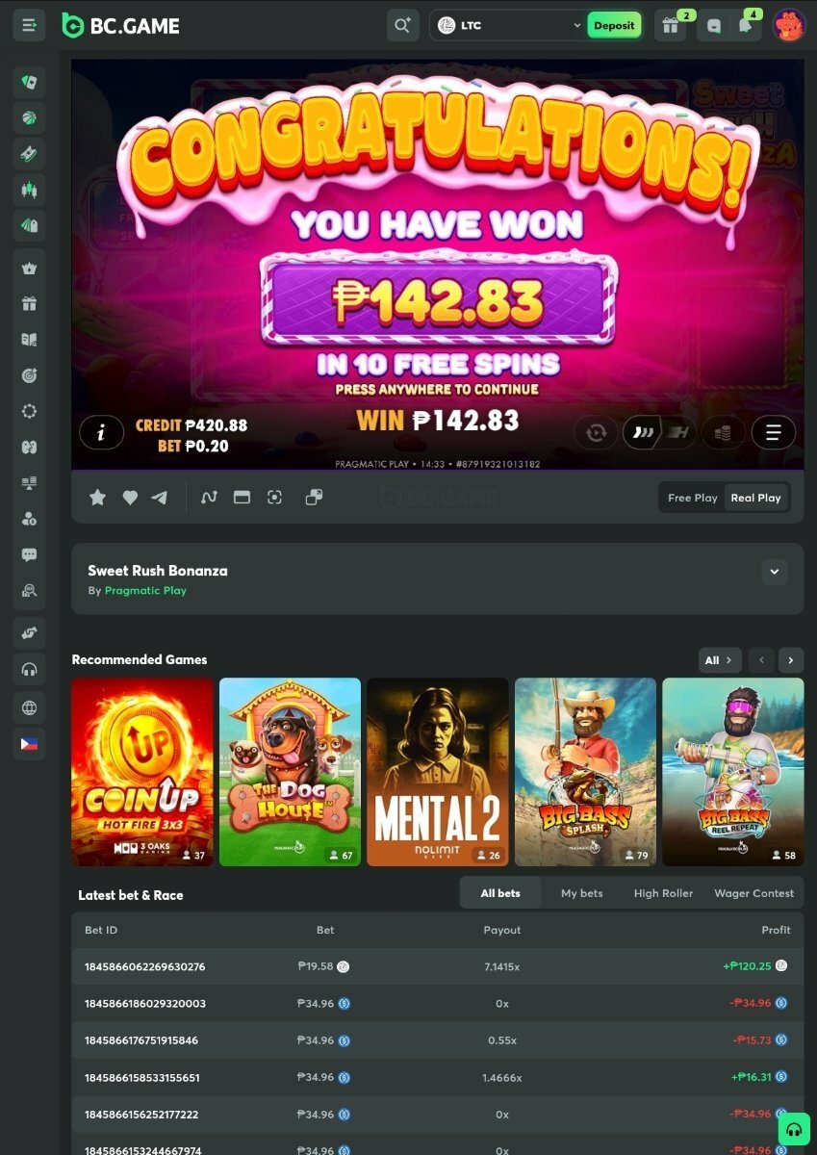Click the search icon in header
Screen dimensions: 817x1155
[x=402, y=25]
